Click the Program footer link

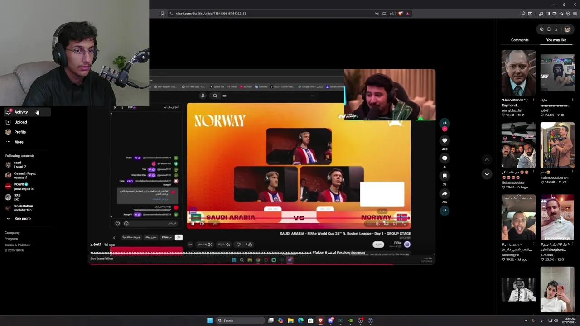(x=11, y=239)
